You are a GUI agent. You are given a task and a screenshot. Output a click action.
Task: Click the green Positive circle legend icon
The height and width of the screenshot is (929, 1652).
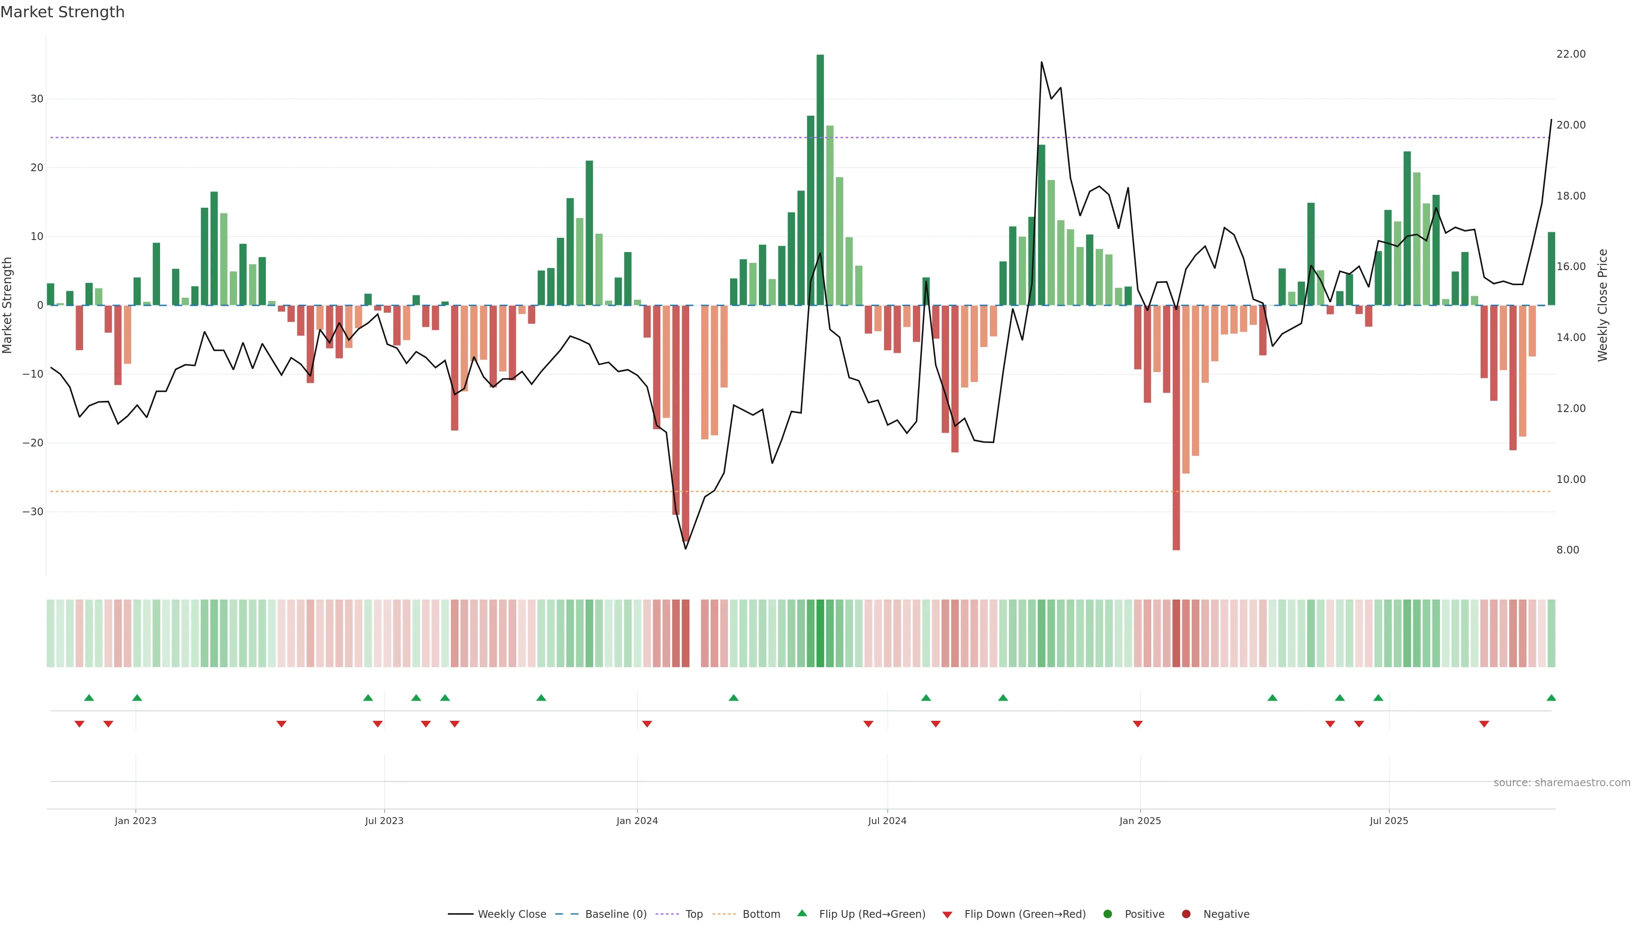point(1107,914)
